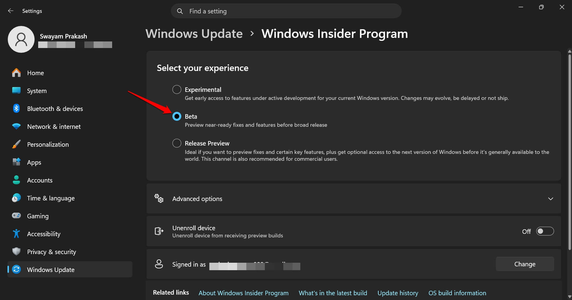
Task: Click the scrollbar up arrow
Action: click(x=570, y=51)
